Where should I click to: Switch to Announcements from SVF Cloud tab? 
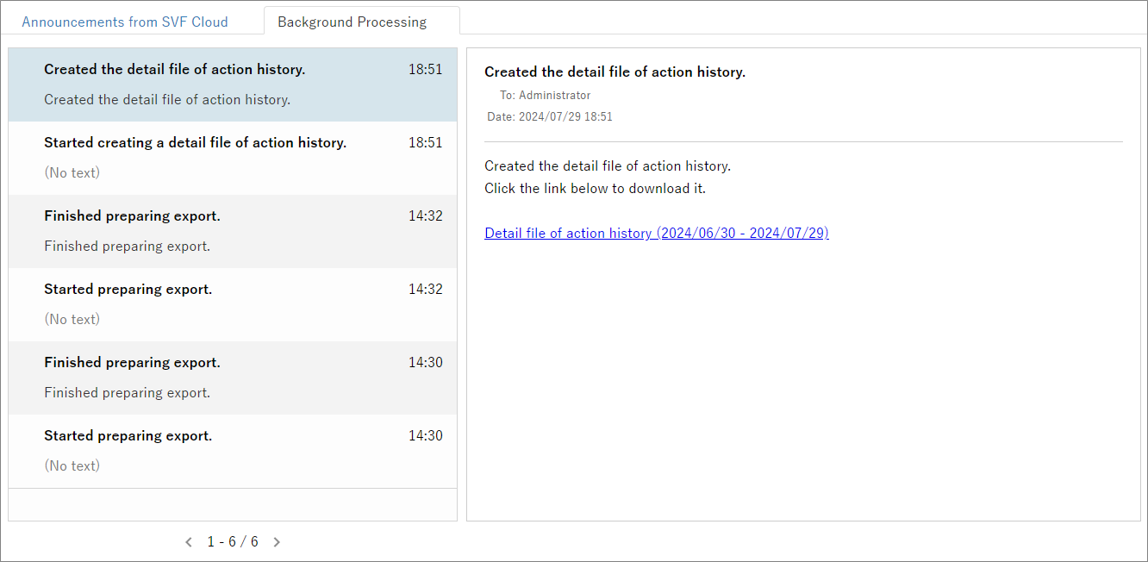(x=125, y=22)
